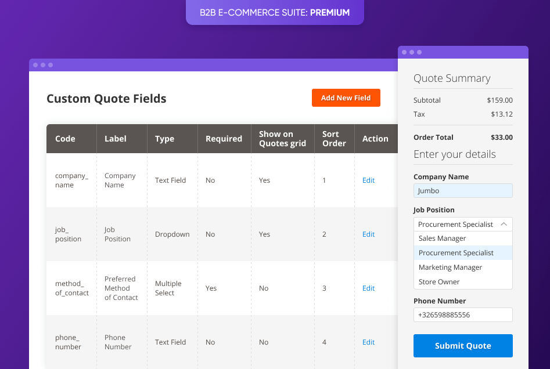Click the Show on Quotes grid column header
The height and width of the screenshot is (369, 550).
(282, 139)
